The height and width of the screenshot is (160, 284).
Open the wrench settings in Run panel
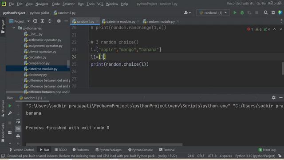tap(10, 113)
